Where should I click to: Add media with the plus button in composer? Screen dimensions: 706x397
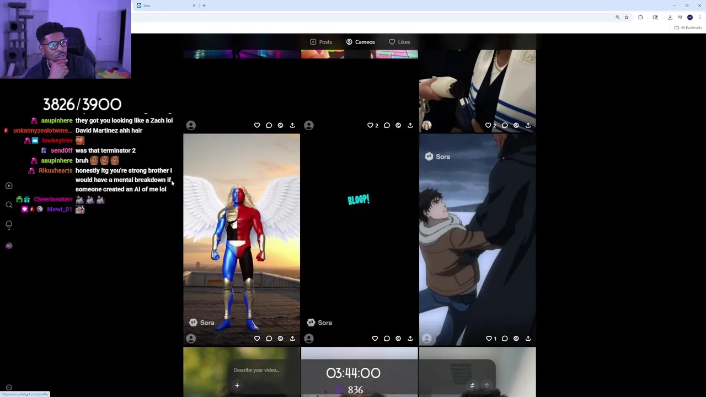[x=237, y=385]
